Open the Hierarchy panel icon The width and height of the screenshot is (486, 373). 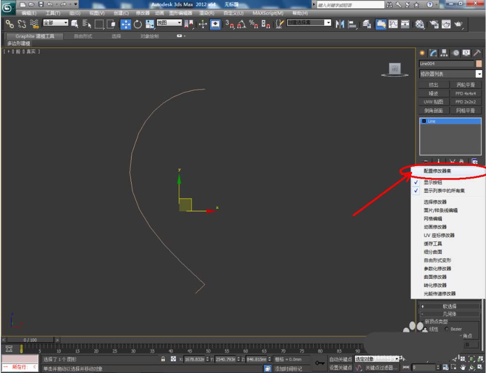(444, 53)
